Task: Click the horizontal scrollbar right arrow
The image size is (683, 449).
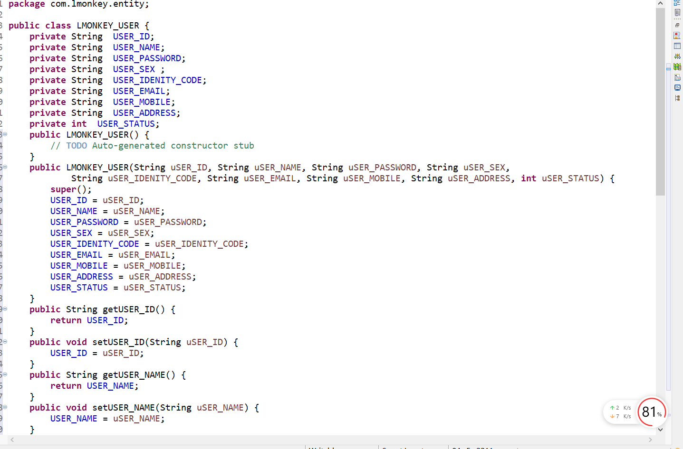Action: point(650,440)
